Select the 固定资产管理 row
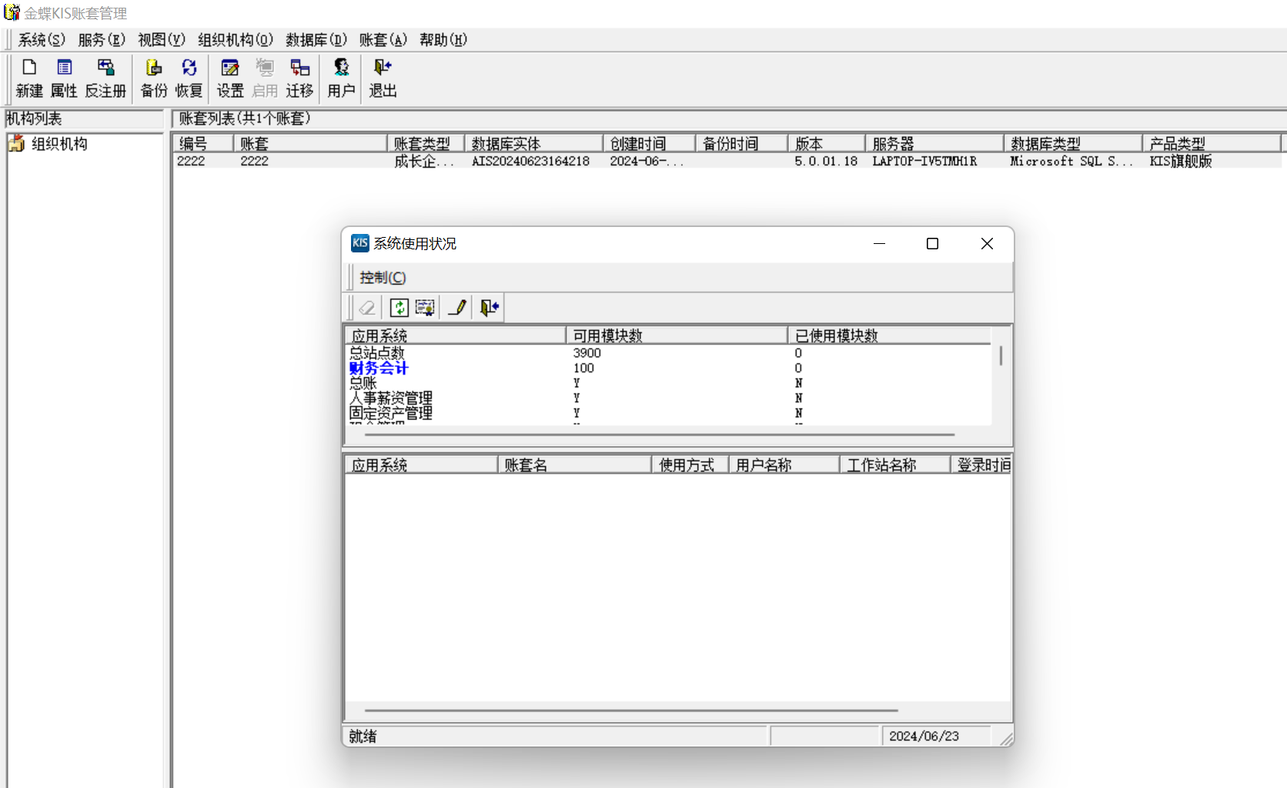 point(667,413)
